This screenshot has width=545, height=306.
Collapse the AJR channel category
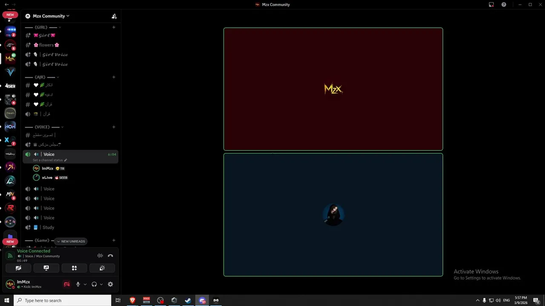click(x=42, y=77)
